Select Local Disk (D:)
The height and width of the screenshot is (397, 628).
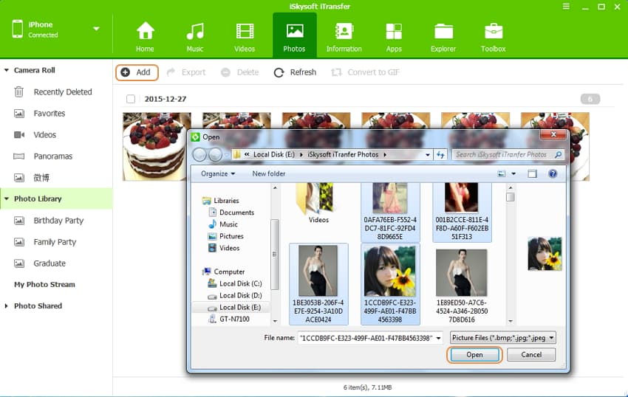click(x=240, y=295)
